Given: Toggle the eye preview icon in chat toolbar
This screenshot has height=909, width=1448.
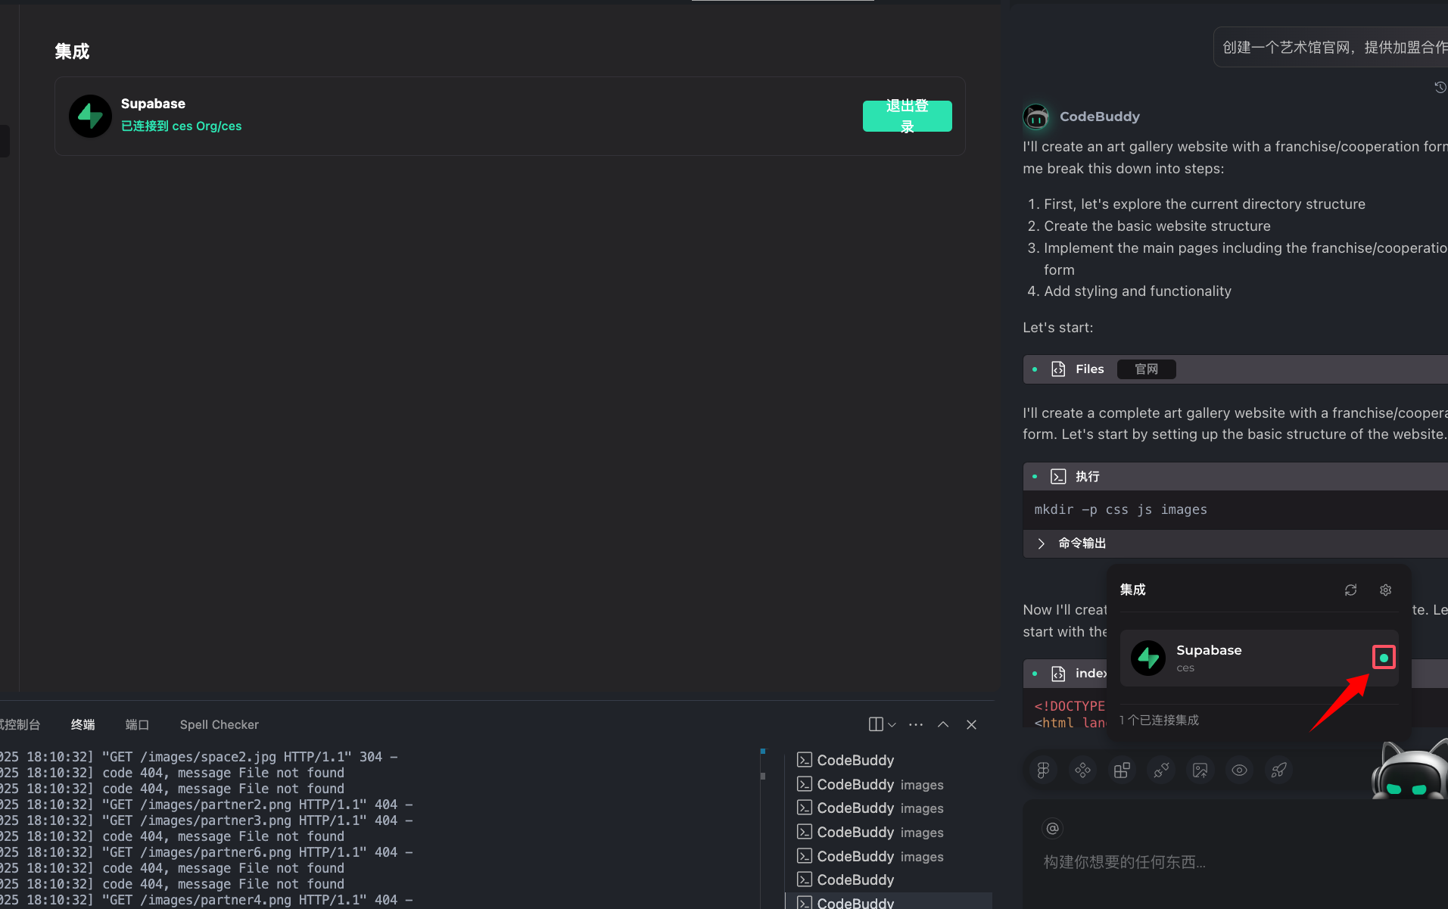Looking at the screenshot, I should (x=1239, y=770).
